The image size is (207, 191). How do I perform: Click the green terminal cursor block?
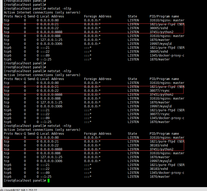click(49, 181)
